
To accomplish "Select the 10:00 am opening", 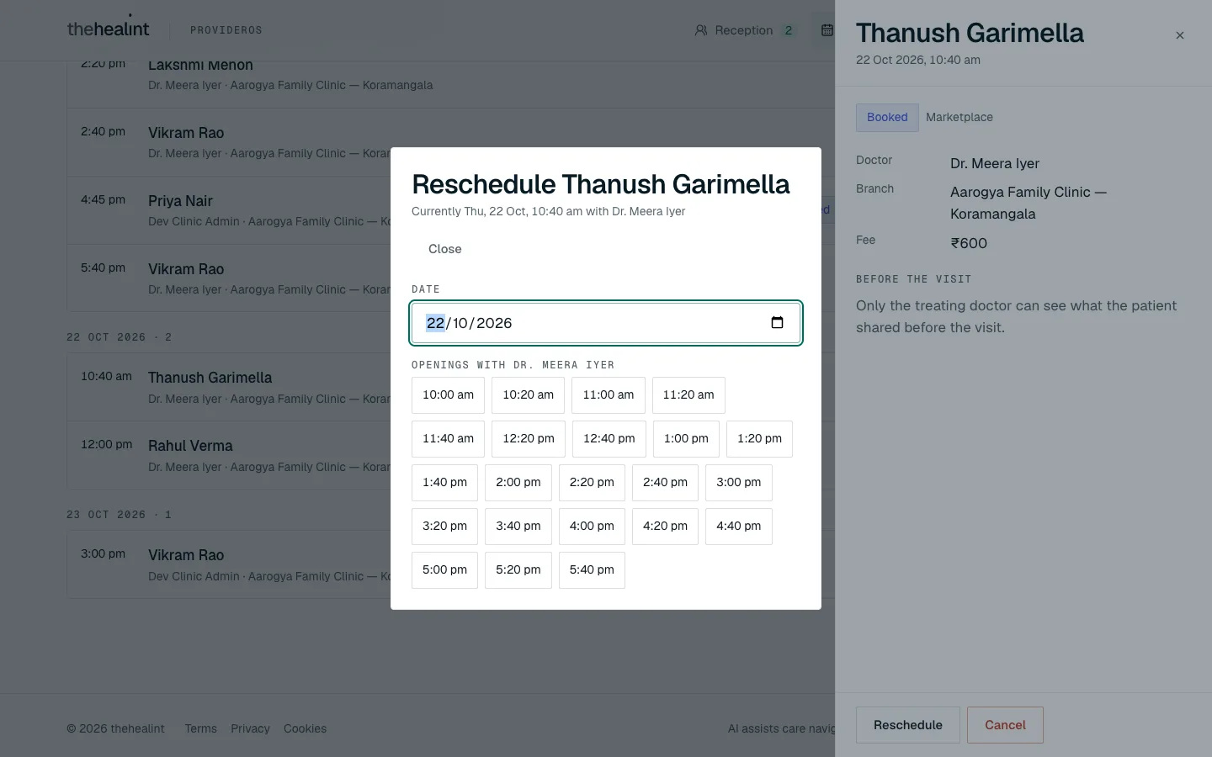I will click(x=448, y=395).
